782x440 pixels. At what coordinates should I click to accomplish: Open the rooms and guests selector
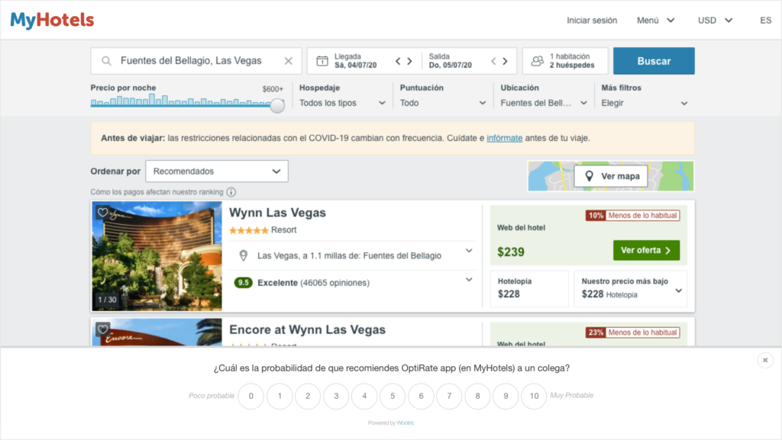coord(565,61)
